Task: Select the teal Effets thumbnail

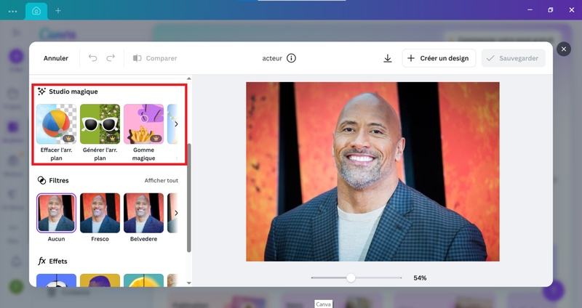Action: [143, 280]
